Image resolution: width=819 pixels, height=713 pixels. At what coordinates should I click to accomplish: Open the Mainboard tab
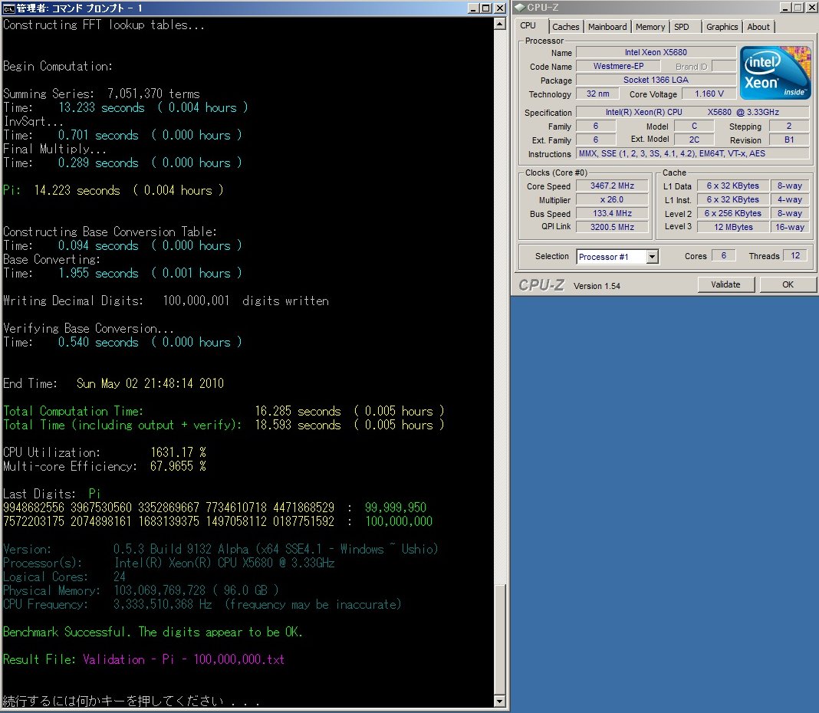(607, 27)
